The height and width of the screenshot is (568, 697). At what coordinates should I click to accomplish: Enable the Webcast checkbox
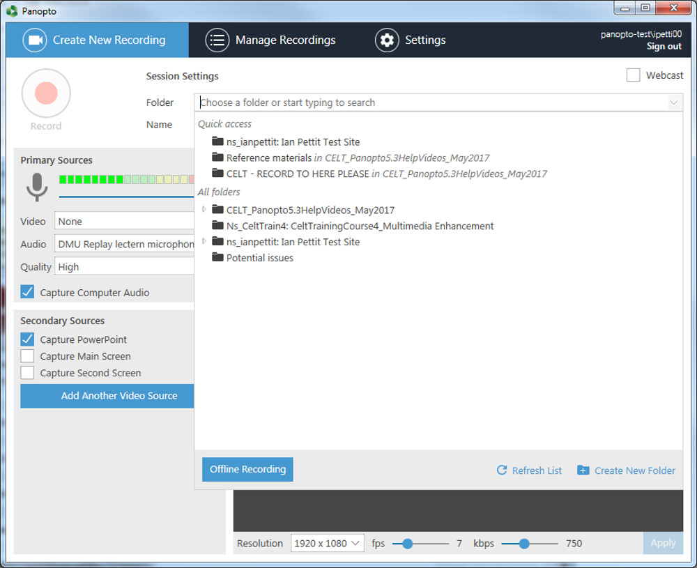click(x=633, y=75)
